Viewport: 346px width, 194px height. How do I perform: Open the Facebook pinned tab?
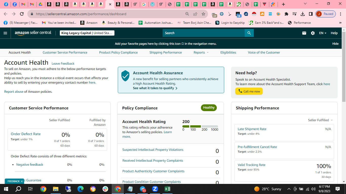[x=6, y=4]
